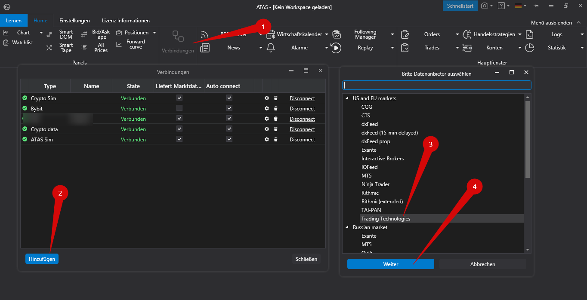Click the Replay play icon
This screenshot has width=587, height=300.
(337, 48)
